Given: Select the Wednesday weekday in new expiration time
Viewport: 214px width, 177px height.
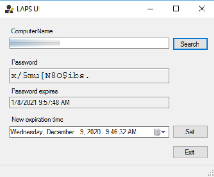Looking at the screenshot, I should (x=26, y=132).
